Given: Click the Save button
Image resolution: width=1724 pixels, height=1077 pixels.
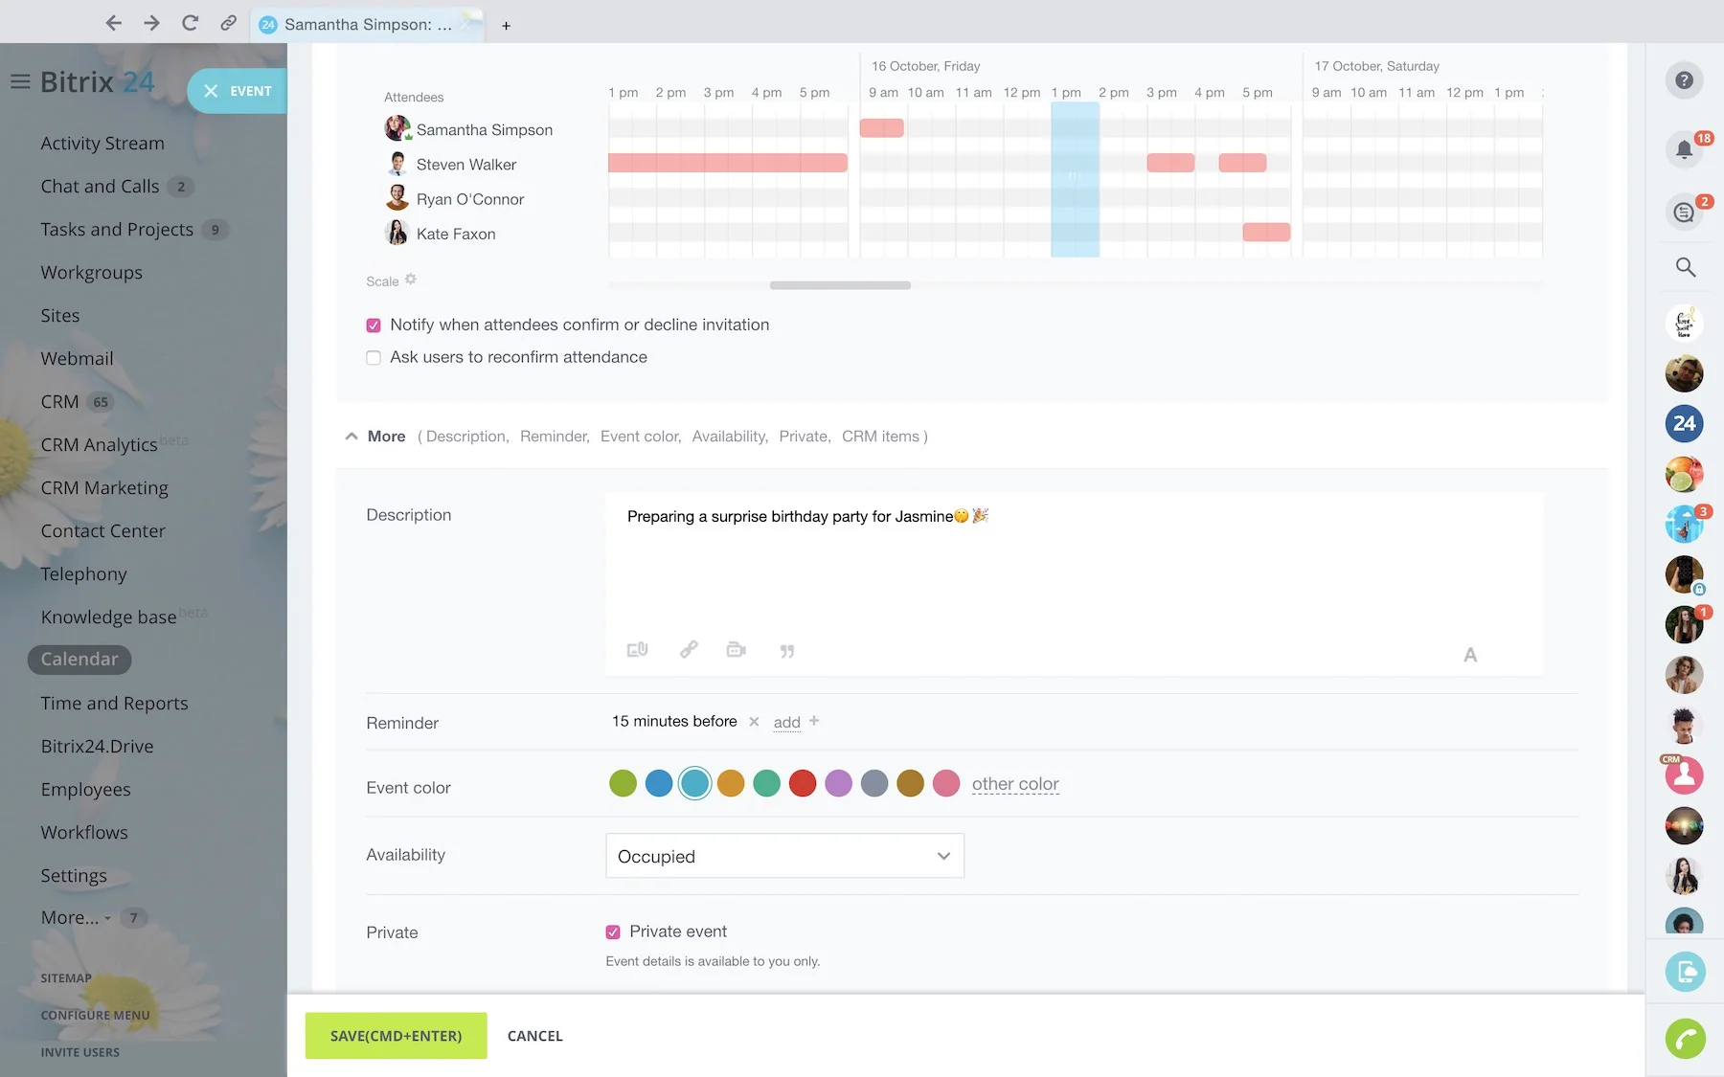Looking at the screenshot, I should click(x=396, y=1036).
